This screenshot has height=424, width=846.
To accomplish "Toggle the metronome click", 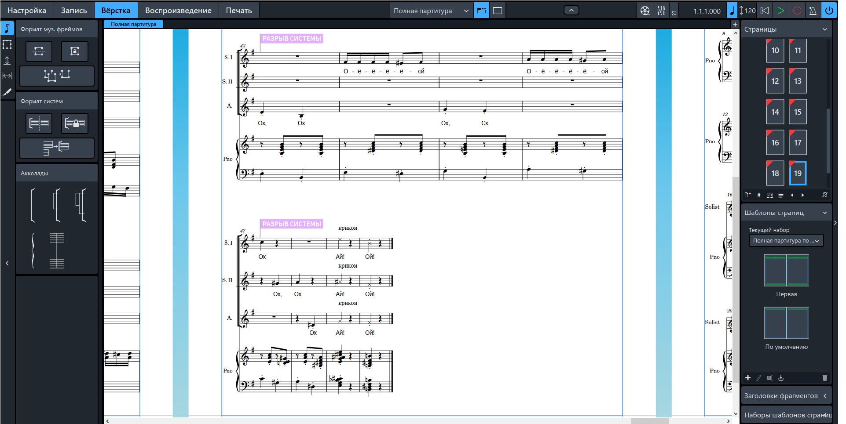I will click(x=813, y=11).
